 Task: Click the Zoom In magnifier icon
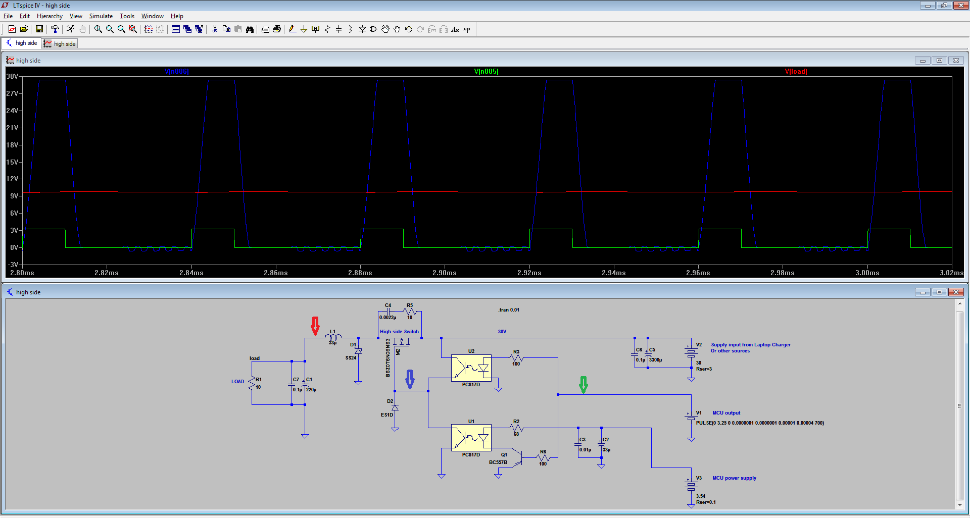98,29
